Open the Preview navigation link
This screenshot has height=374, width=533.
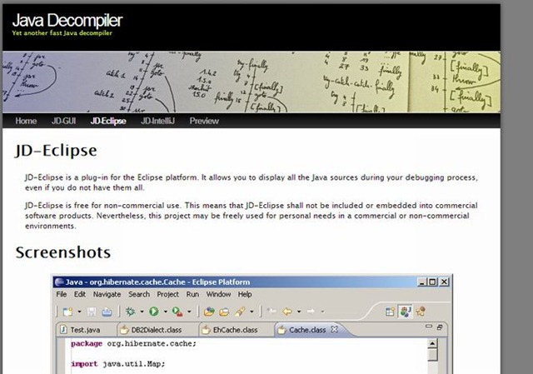(x=204, y=121)
